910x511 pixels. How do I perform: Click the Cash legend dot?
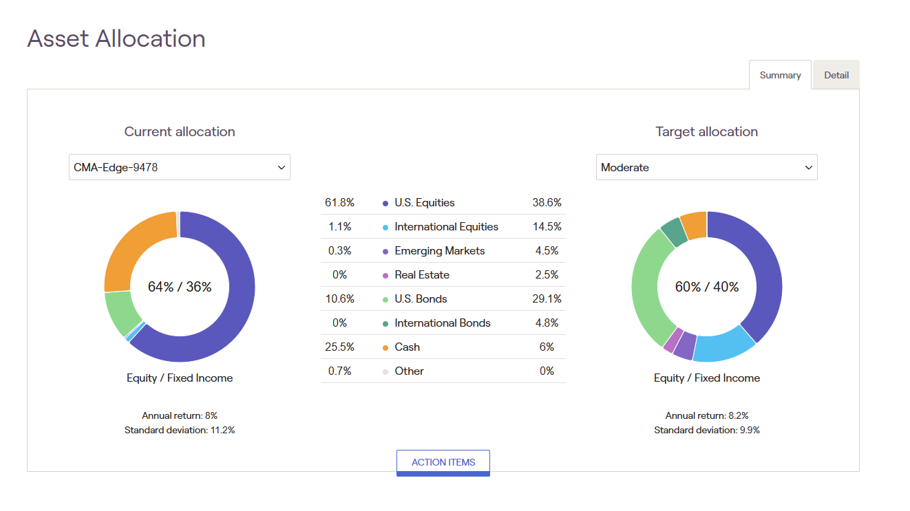pos(385,348)
